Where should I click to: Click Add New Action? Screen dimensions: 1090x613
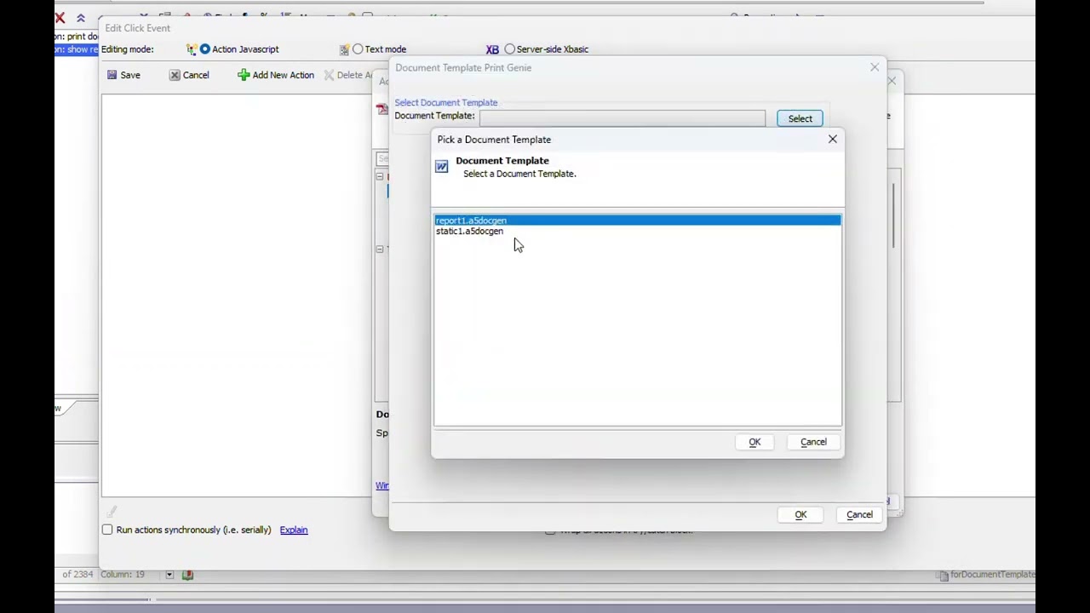click(276, 75)
